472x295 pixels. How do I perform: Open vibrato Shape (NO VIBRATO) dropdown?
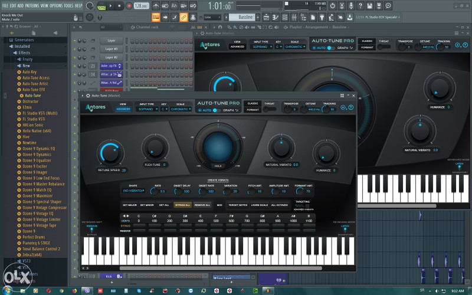pos(133,191)
